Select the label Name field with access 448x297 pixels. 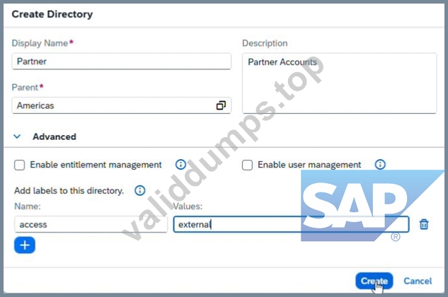tap(91, 224)
